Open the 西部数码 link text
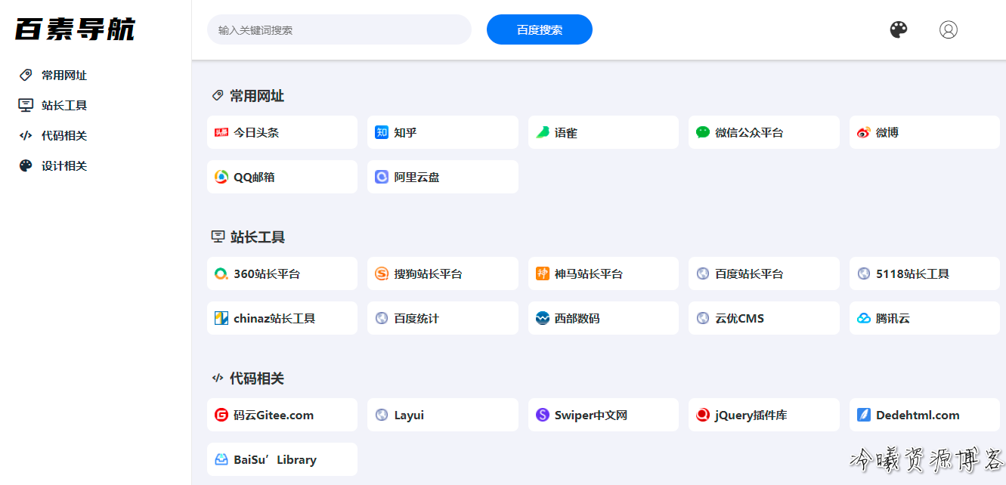 (577, 318)
